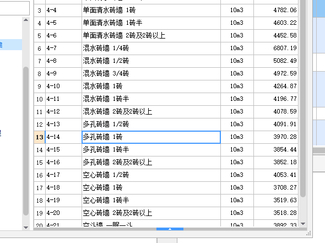Viewport: 325px width, 243px height.
Task: Click code cell 4-10
Action: point(63,86)
